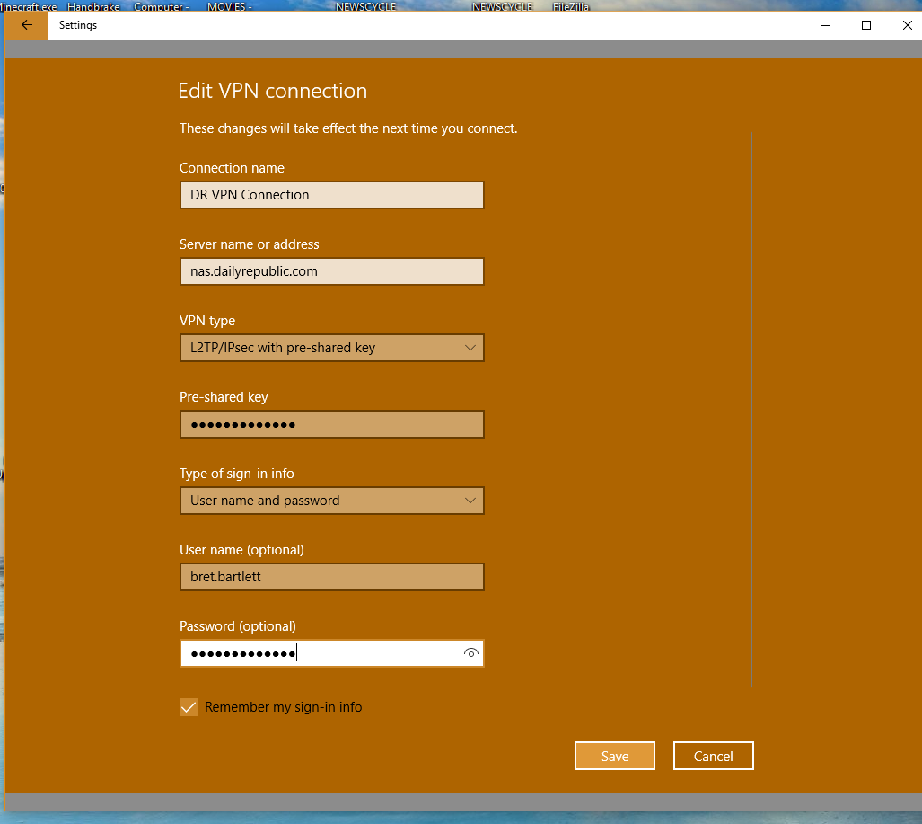Click the Settings title label

click(77, 24)
